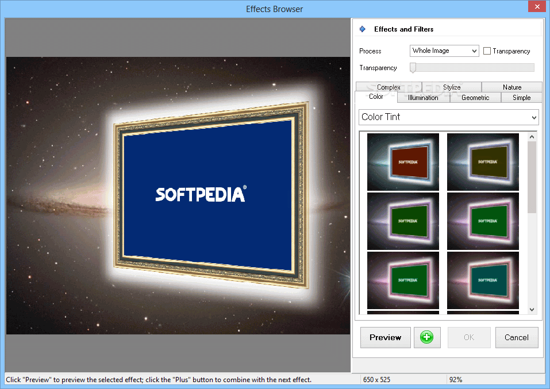The image size is (550, 389).
Task: Select the olive-brown tint effect thumbnail
Action: [483, 161]
